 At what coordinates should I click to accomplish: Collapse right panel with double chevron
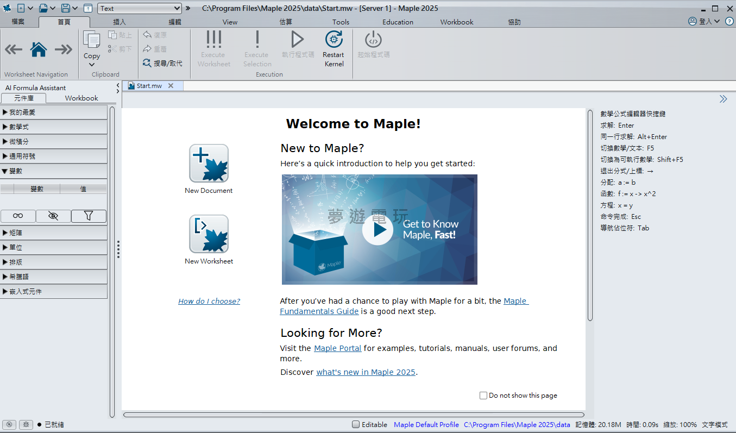pos(723,99)
